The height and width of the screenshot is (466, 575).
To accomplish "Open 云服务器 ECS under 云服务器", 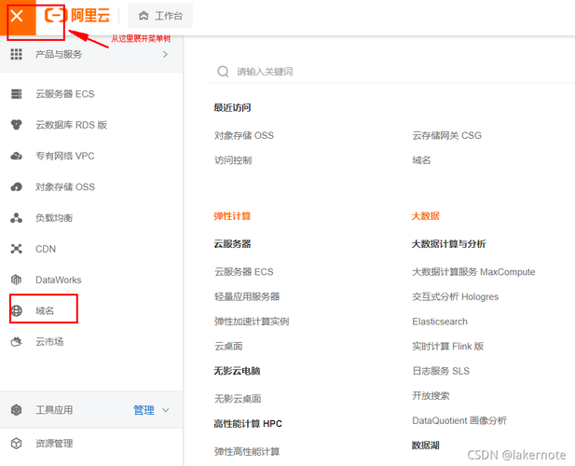I will (x=244, y=272).
